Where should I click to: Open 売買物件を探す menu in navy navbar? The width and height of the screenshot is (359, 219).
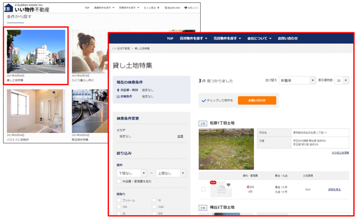[228, 38]
